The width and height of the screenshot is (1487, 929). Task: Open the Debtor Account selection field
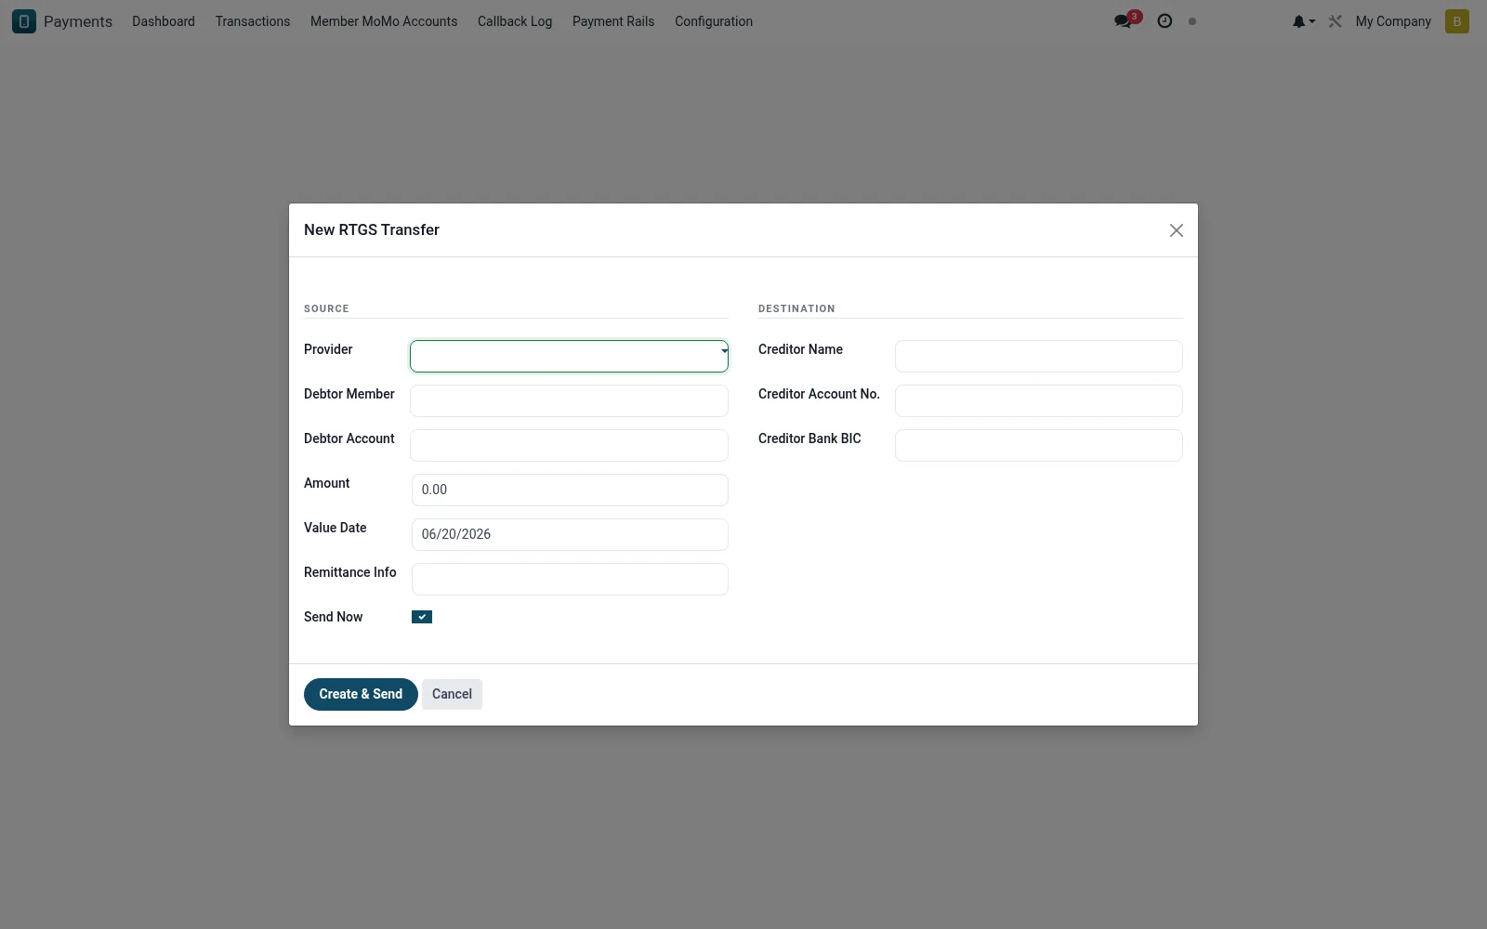point(569,445)
